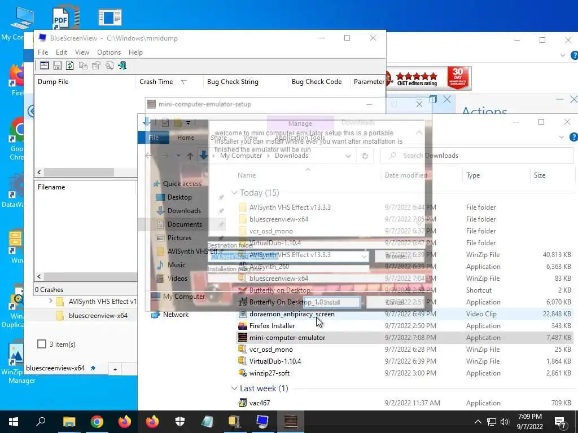
Task: Select Network in Explorer sidebar
Action: (x=176, y=315)
